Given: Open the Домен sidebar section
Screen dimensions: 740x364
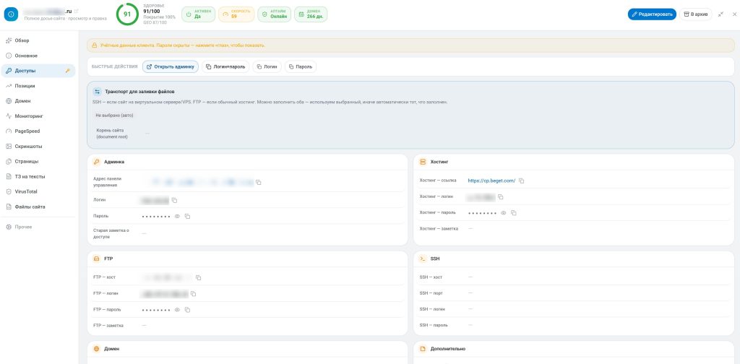Looking at the screenshot, I should pyautogui.click(x=38, y=101).
